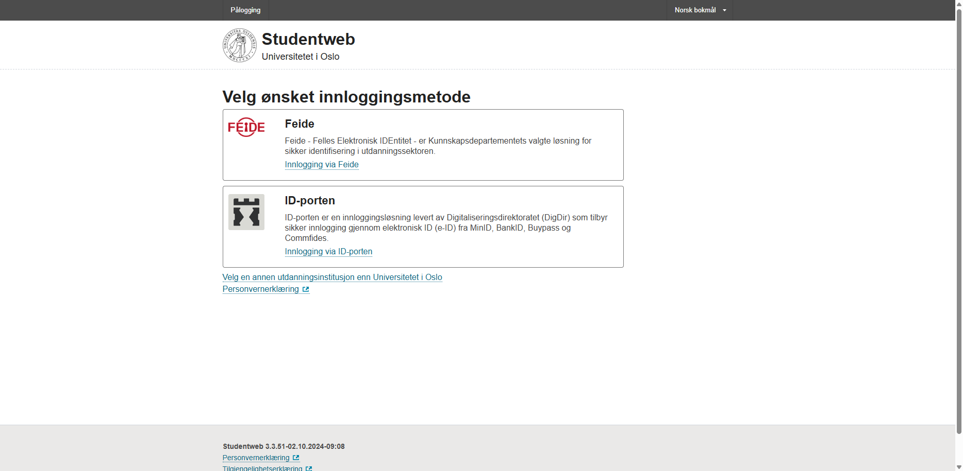Click the University of Oslo seal logo

coord(240,45)
